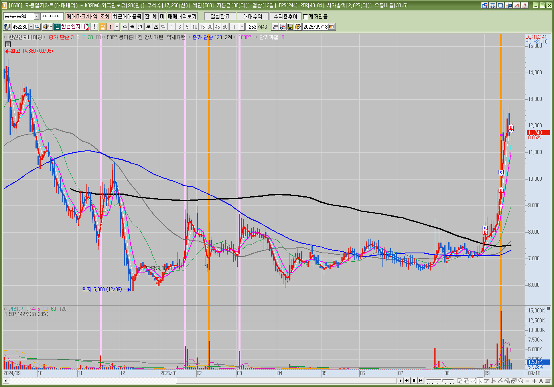
Task: Click 최근매매종목 button
Action: point(127,16)
